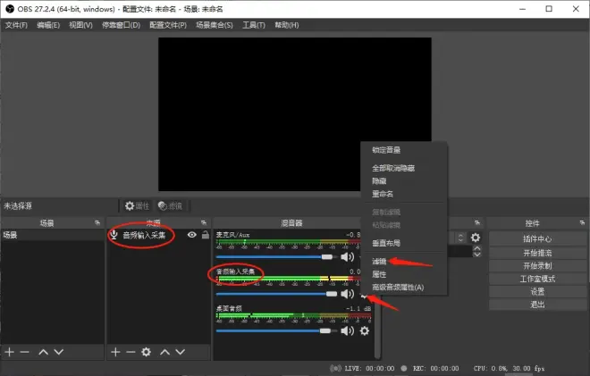Move source down with the down arrow in 来源 panel
The width and height of the screenshot is (590, 376).
coord(181,352)
